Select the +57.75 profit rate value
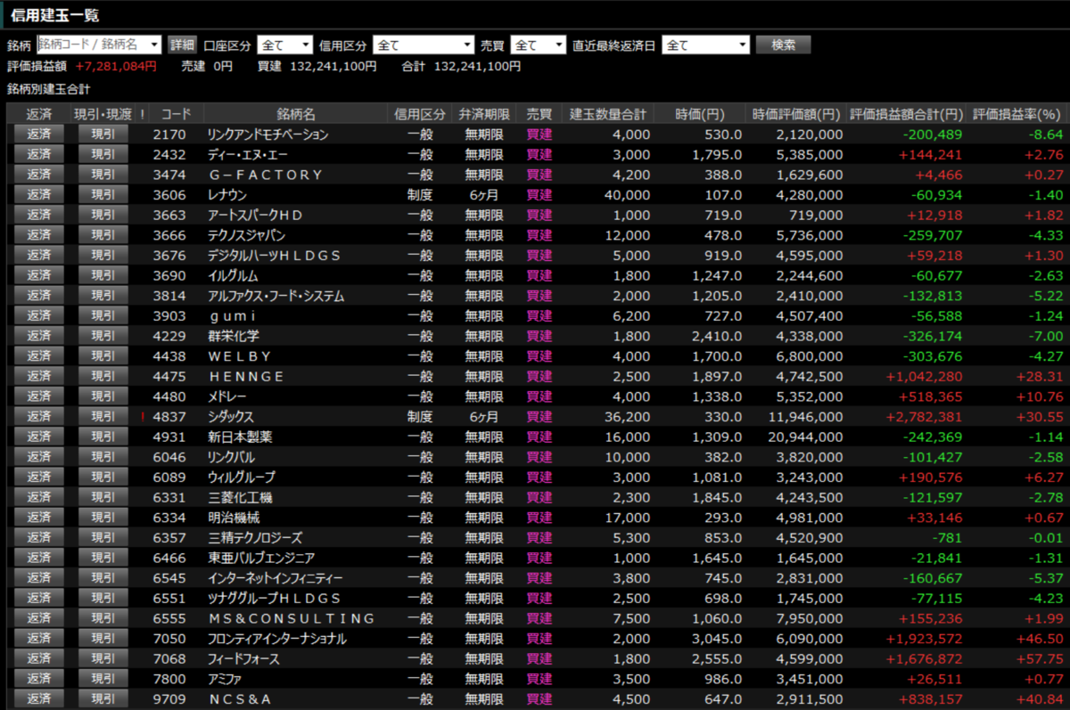Image resolution: width=1070 pixels, height=710 pixels. [1040, 659]
